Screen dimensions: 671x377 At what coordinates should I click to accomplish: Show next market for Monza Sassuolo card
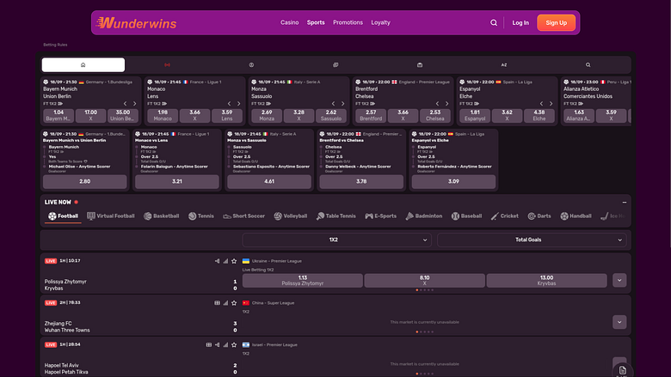(342, 104)
